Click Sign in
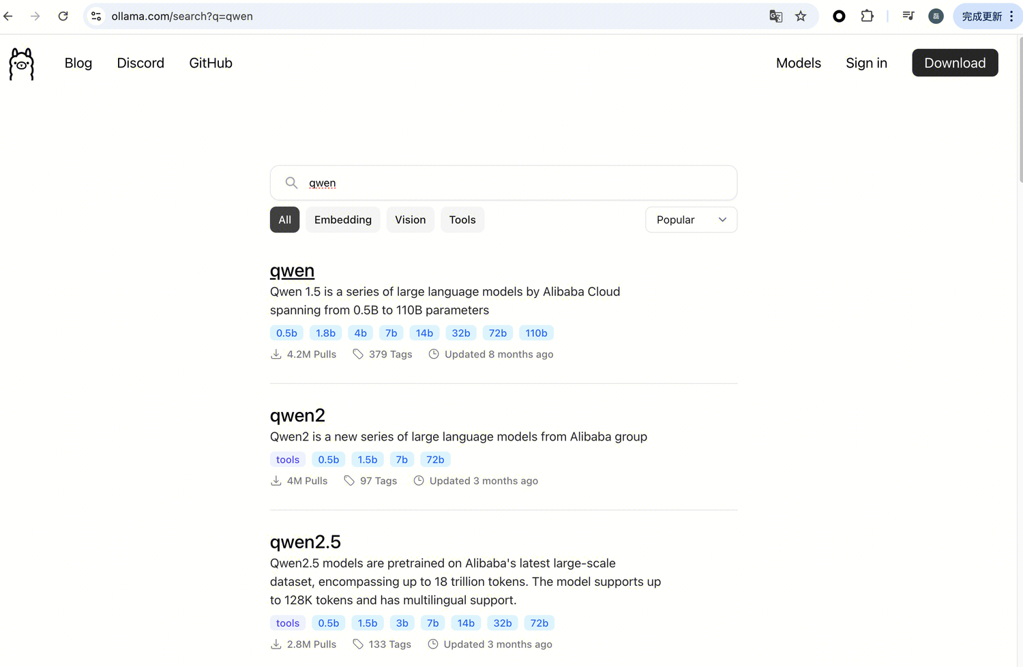Screen dimensions: 1023x667 click(x=866, y=63)
